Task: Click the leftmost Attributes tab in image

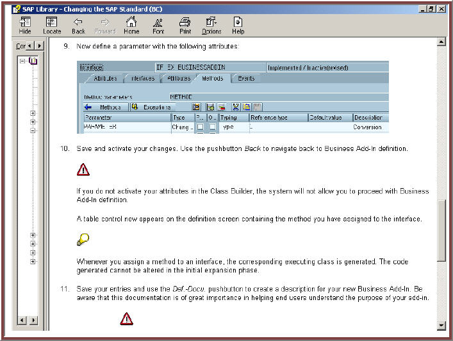Action: point(105,79)
